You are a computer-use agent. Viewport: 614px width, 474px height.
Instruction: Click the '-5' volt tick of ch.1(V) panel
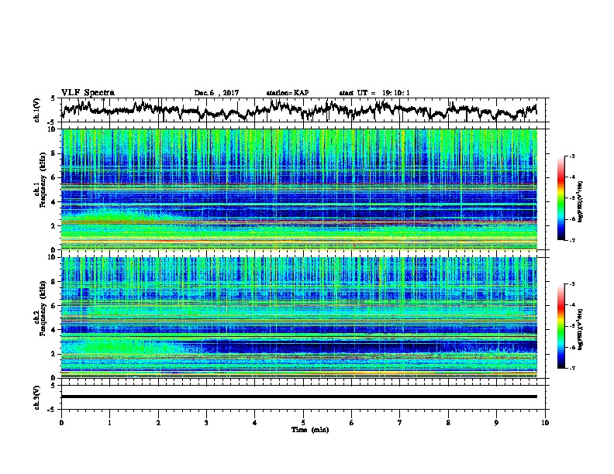(52, 122)
